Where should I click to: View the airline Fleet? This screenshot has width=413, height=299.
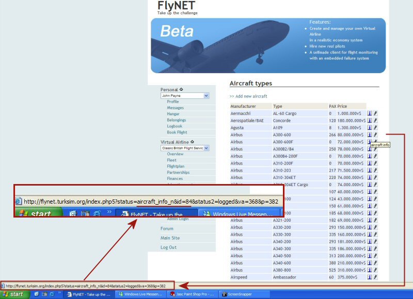pos(171,160)
